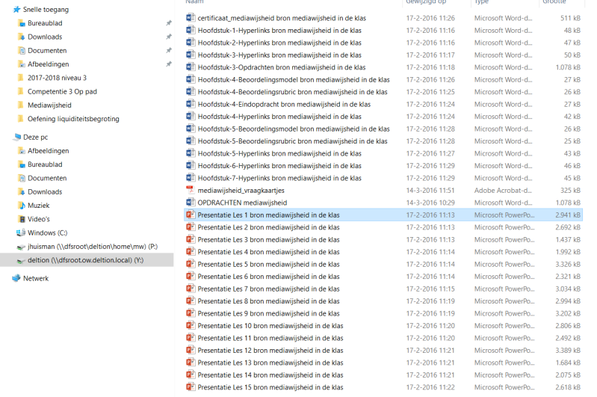This screenshot has height=397, width=597.
Task: Click the 3.389 kB size cell
Action: click(x=568, y=351)
